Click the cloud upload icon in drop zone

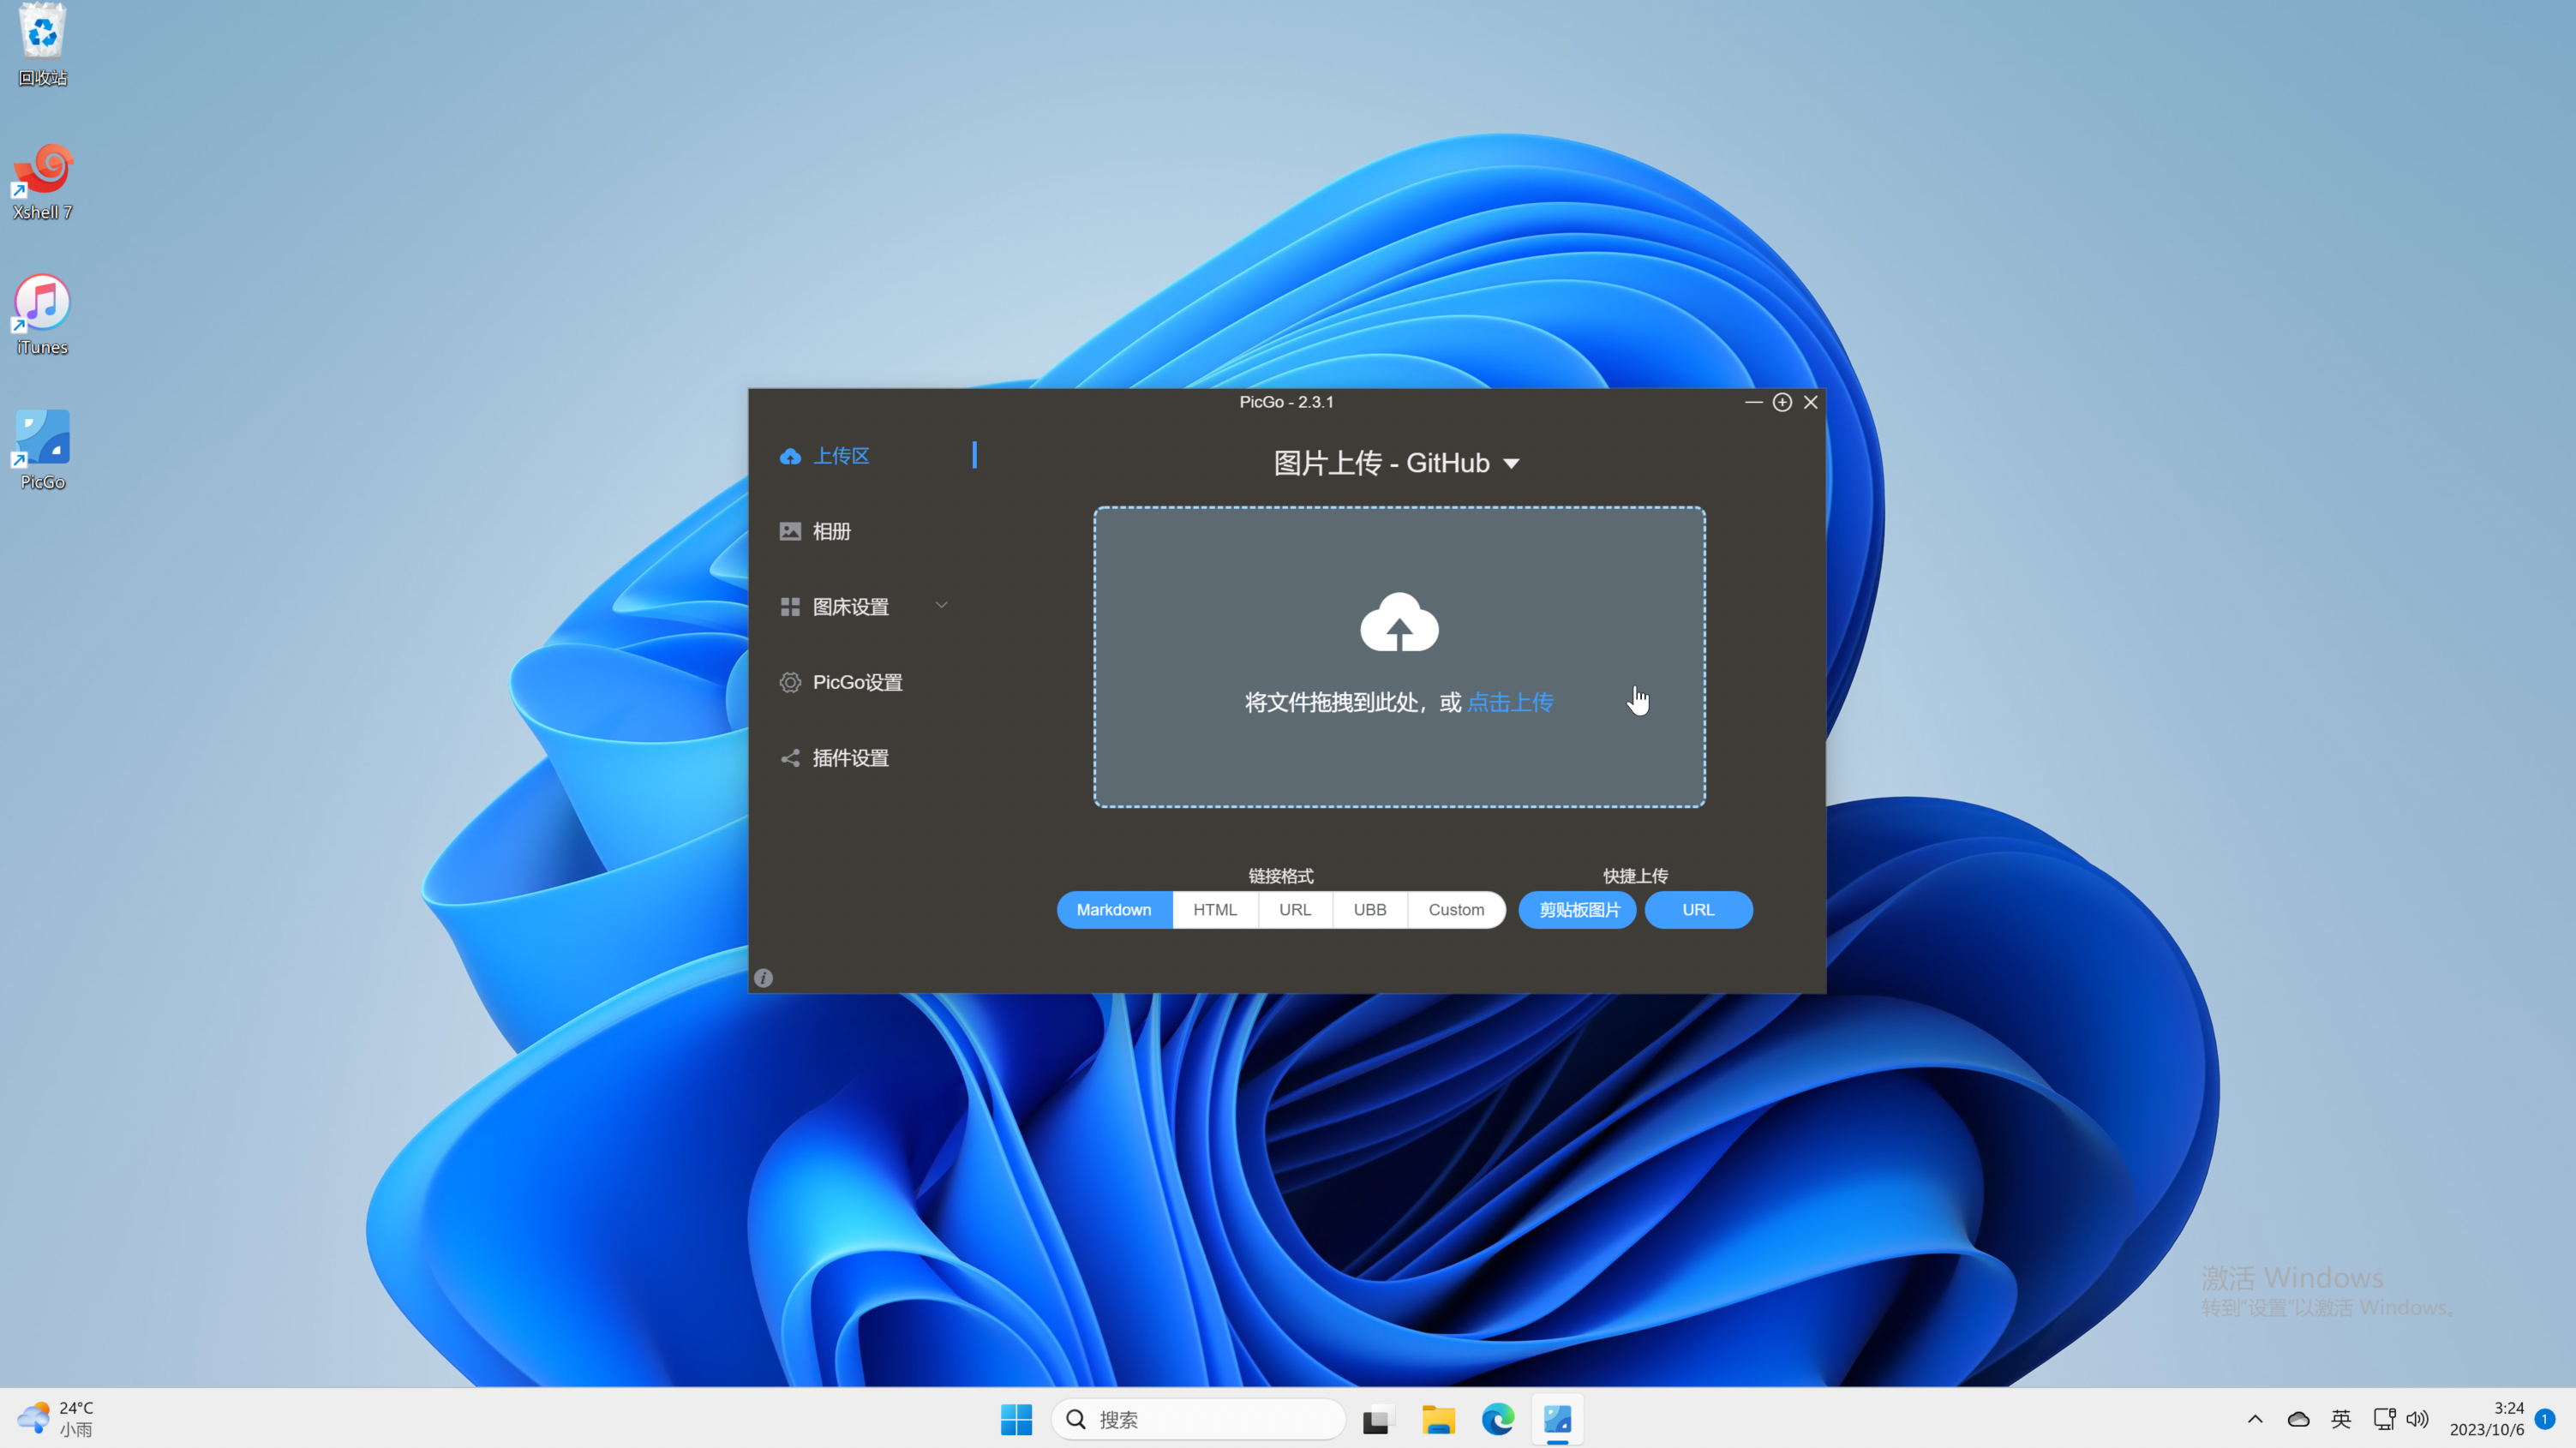coord(1399,623)
